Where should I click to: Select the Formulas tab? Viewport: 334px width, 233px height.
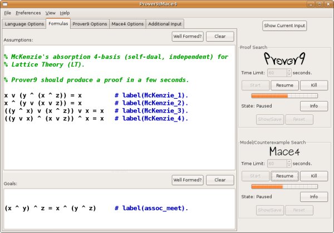click(58, 23)
